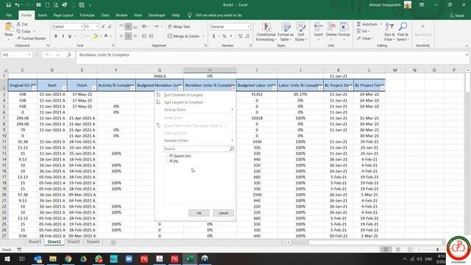Add a new sheet with the plus icon
The width and height of the screenshot is (471, 265).
113,242
